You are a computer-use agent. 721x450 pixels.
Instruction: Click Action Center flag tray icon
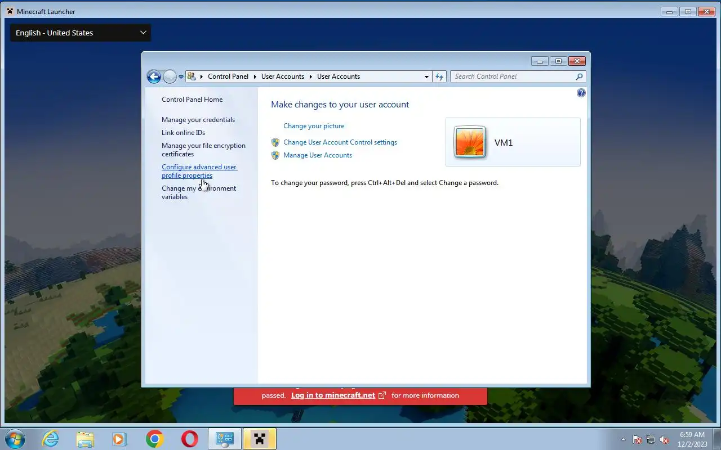637,439
